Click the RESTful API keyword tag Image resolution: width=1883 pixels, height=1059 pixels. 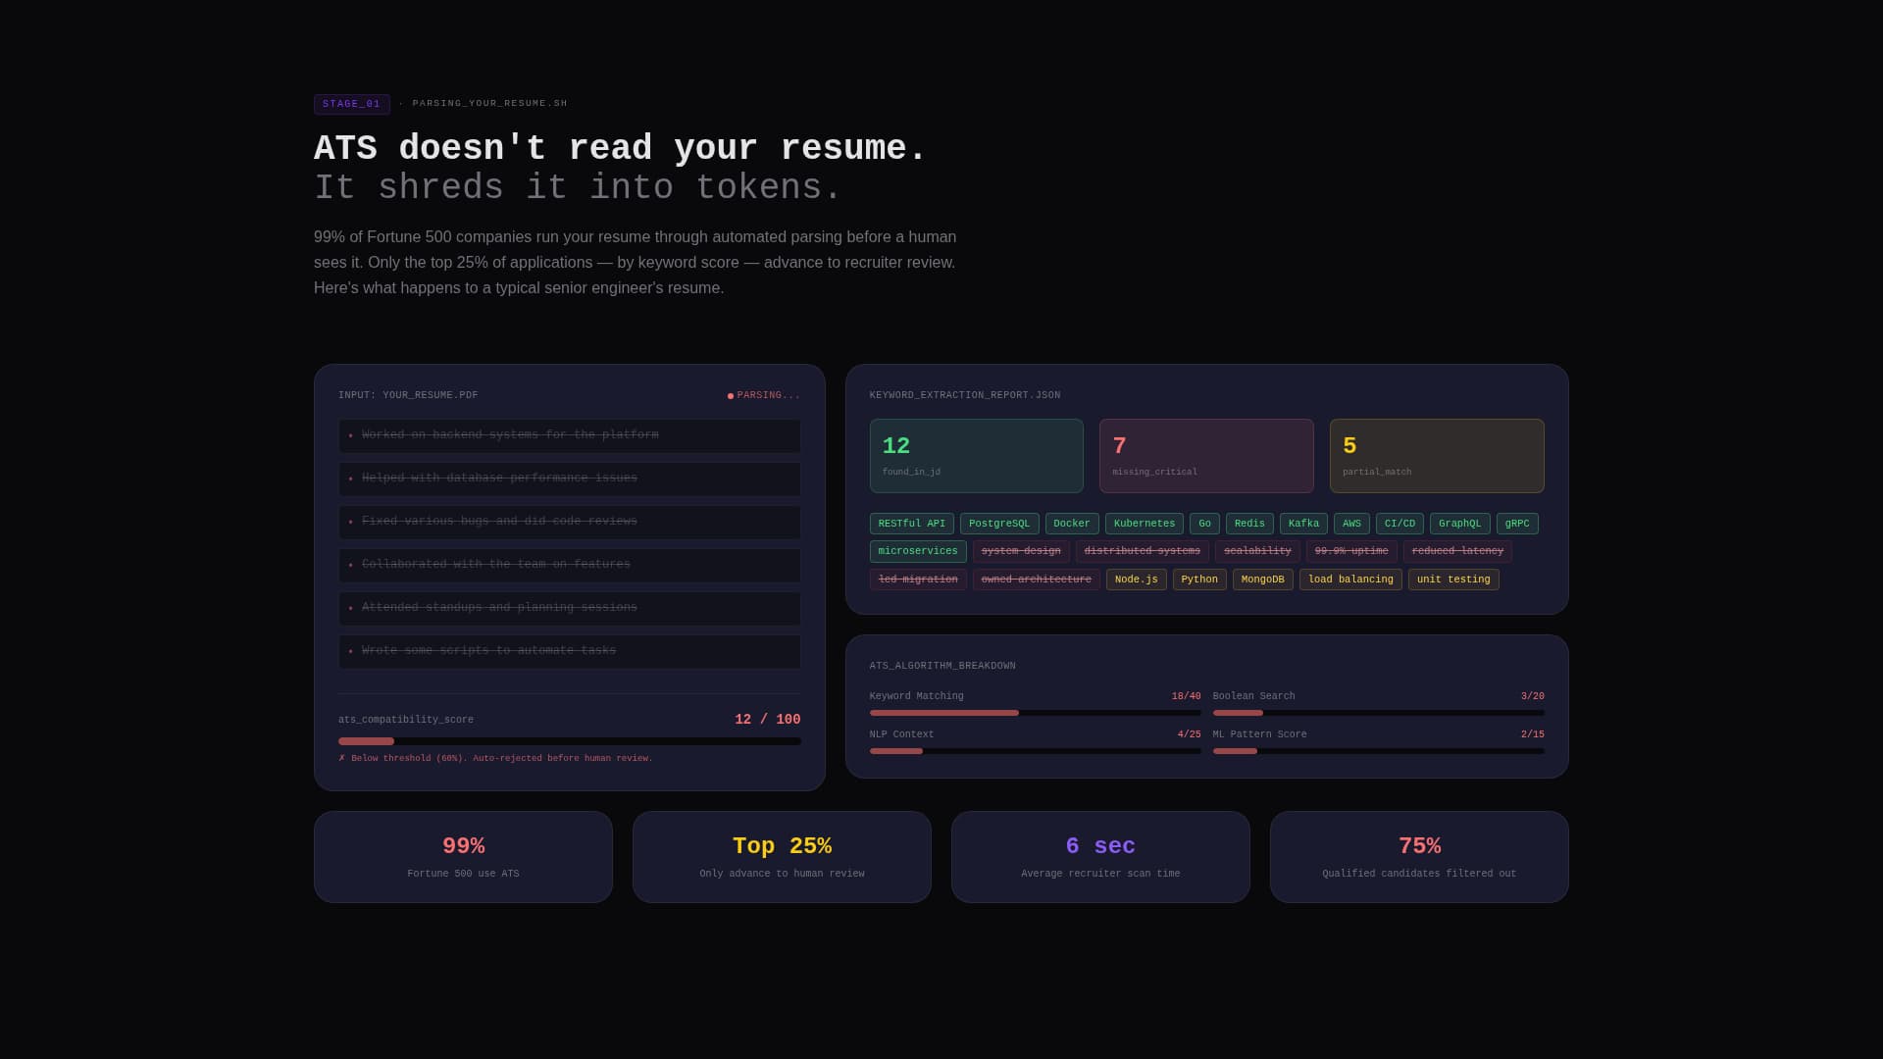(x=911, y=524)
